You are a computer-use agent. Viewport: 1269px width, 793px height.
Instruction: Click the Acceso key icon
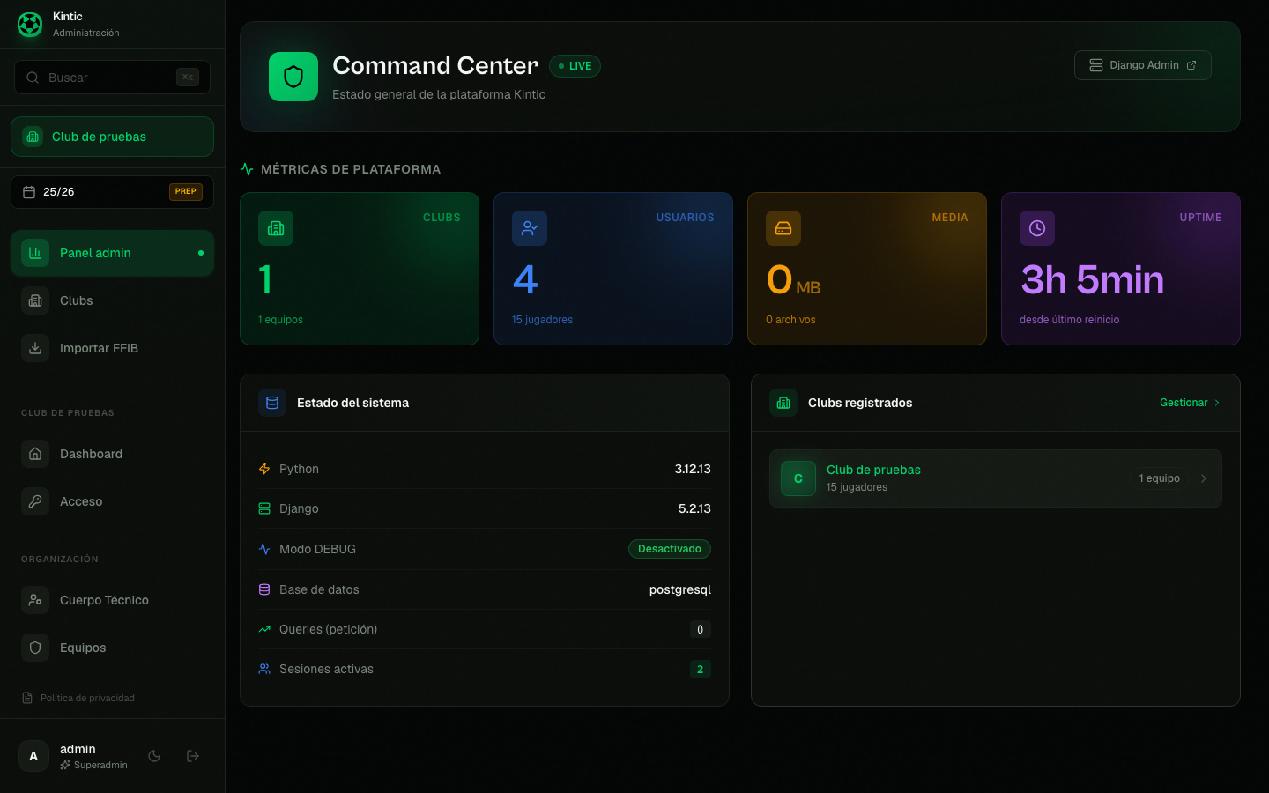click(35, 501)
